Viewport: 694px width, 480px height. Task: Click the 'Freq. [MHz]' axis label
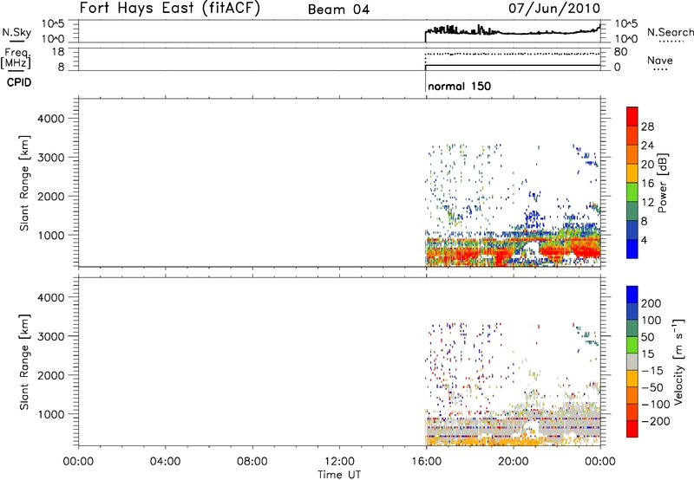[x=16, y=58]
